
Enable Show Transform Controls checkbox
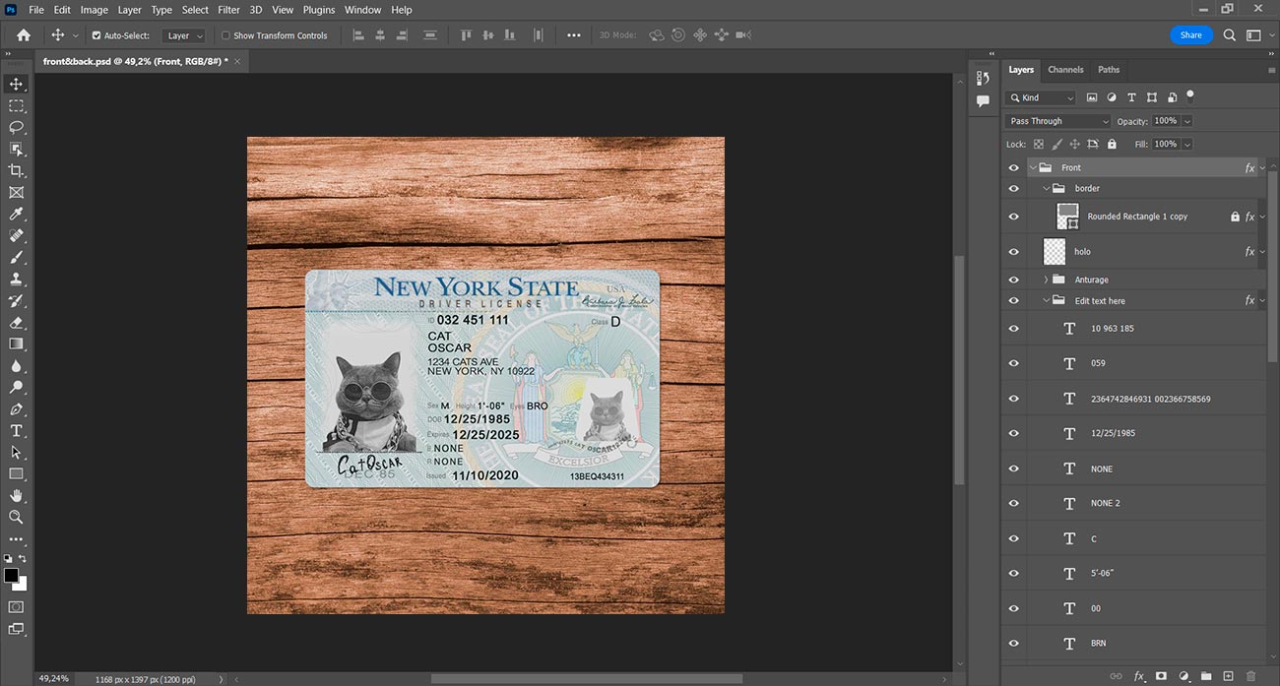coord(225,35)
